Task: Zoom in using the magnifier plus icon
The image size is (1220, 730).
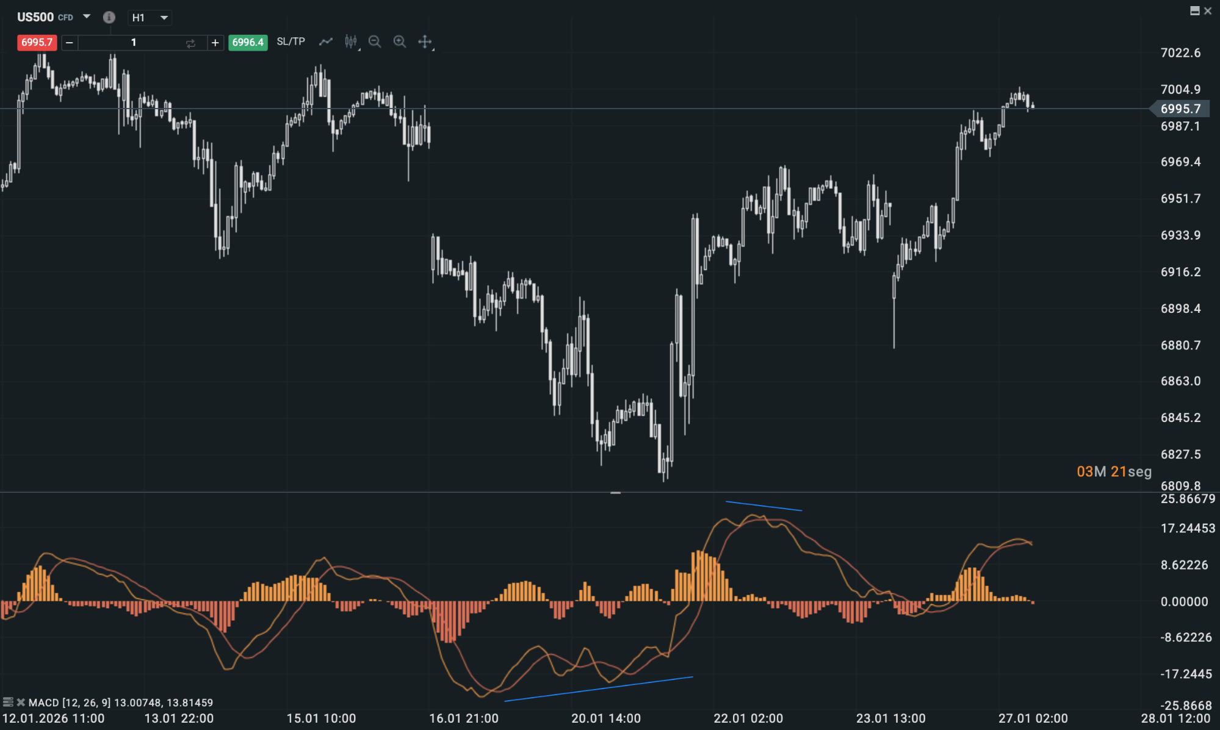Action: click(400, 41)
